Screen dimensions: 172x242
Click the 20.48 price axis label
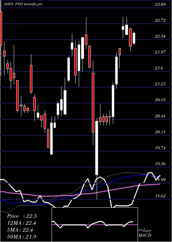[160, 116]
